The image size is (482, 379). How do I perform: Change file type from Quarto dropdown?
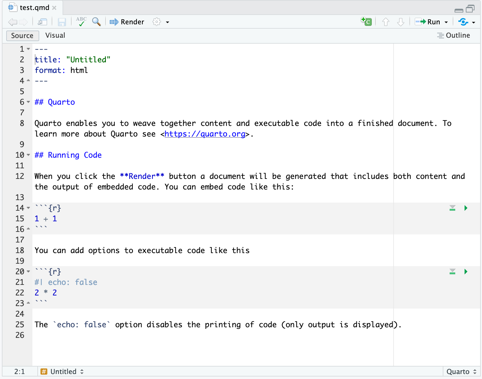pyautogui.click(x=461, y=372)
